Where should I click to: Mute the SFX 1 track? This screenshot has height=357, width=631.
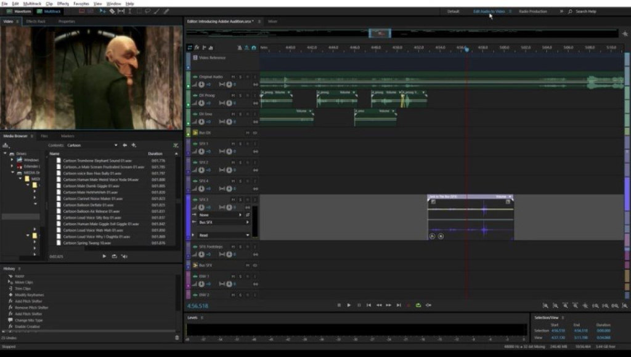(x=233, y=143)
